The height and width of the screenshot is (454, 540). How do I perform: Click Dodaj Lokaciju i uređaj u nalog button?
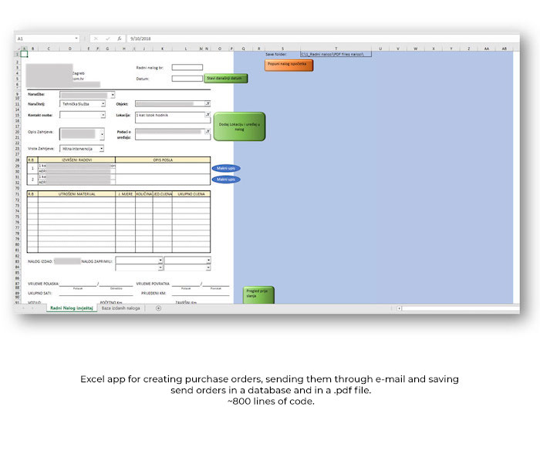(239, 126)
